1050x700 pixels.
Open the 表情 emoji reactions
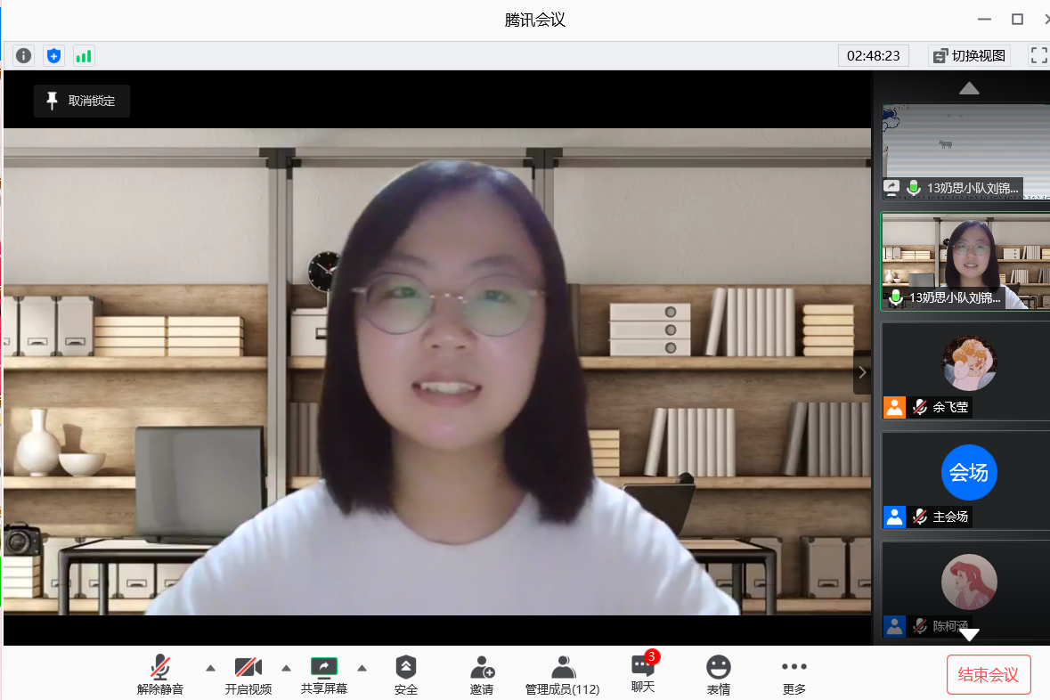(719, 674)
